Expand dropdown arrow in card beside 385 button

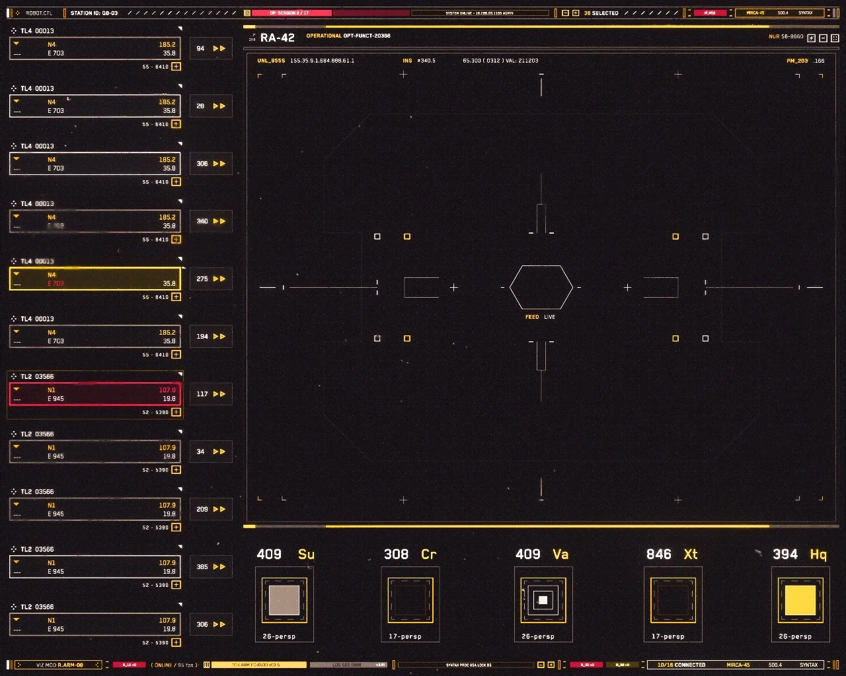[x=17, y=562]
